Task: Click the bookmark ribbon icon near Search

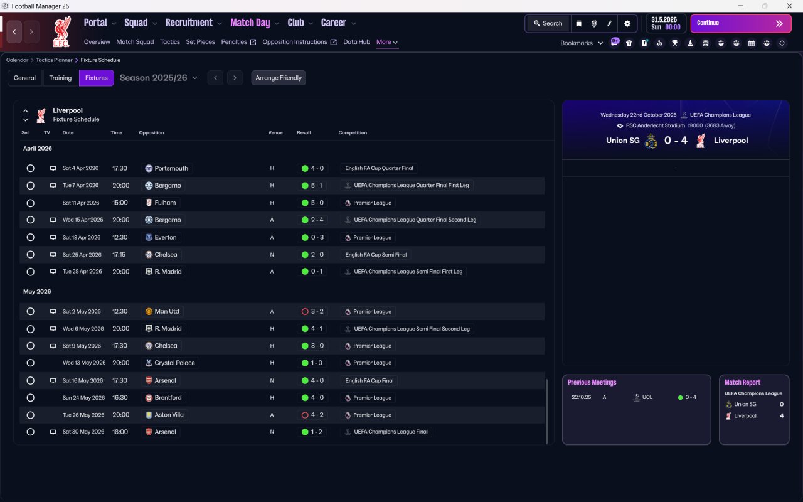Action: point(578,23)
